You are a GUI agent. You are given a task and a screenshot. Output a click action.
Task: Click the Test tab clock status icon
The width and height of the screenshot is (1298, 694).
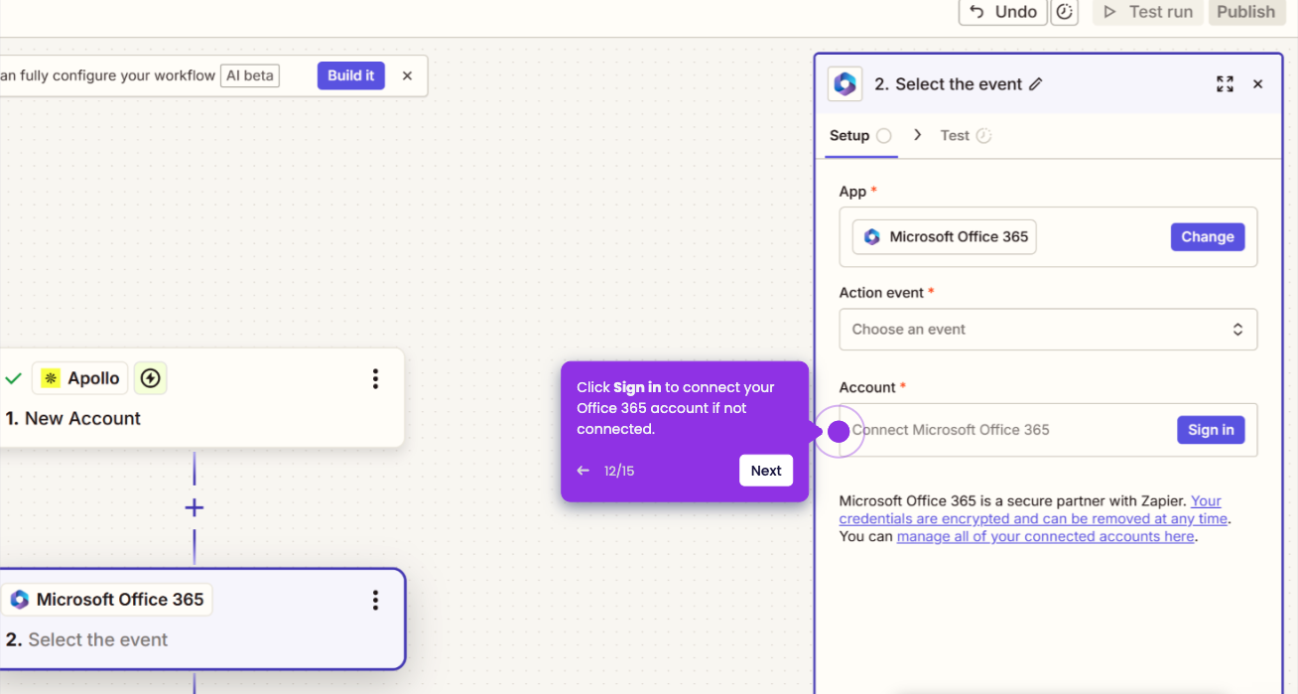point(983,136)
